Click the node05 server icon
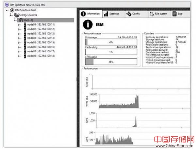Screen dimensions: 196x149 pyautogui.click(x=24, y=42)
